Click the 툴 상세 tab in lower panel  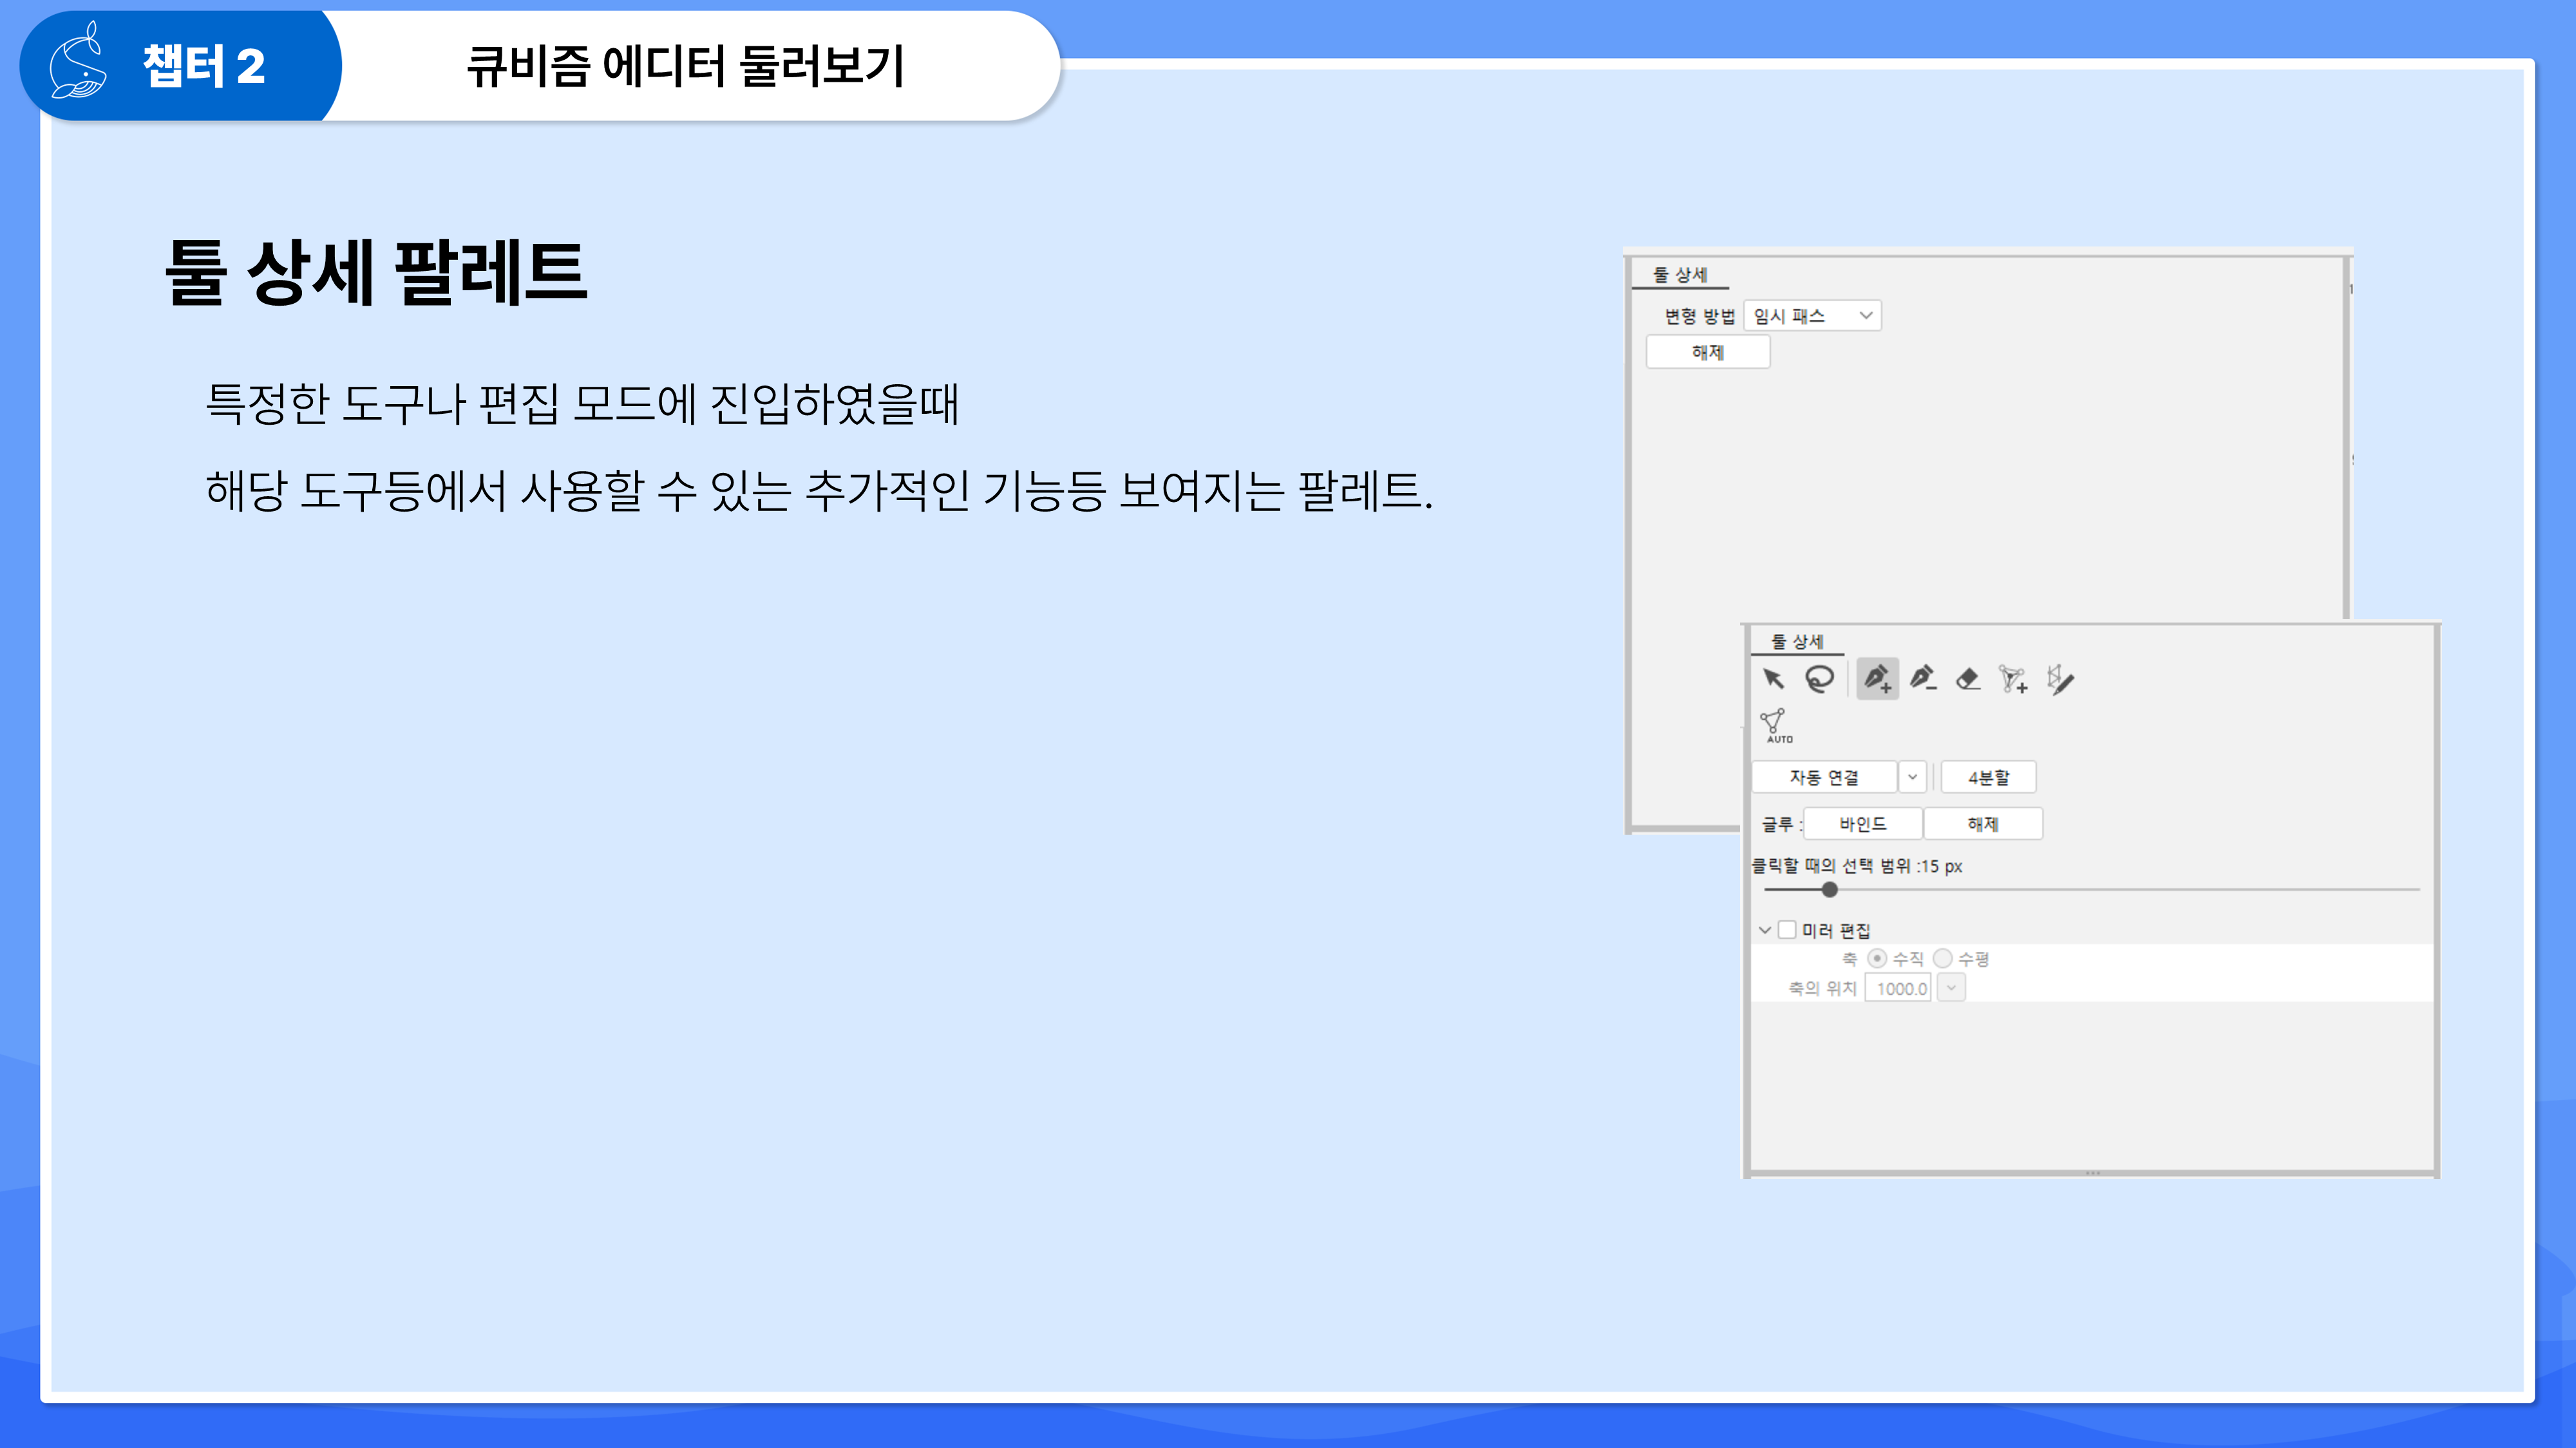coord(1797,642)
